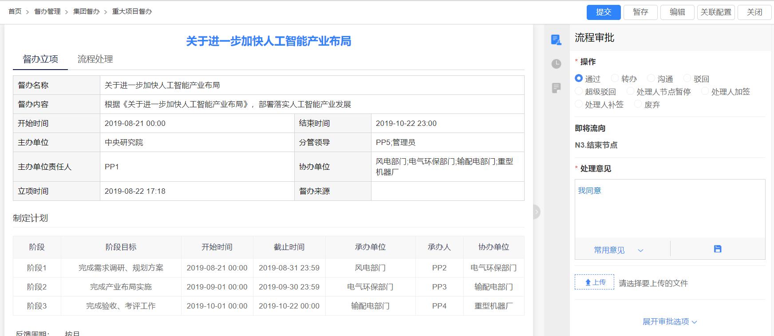Click the 提交 button

pyautogui.click(x=603, y=12)
